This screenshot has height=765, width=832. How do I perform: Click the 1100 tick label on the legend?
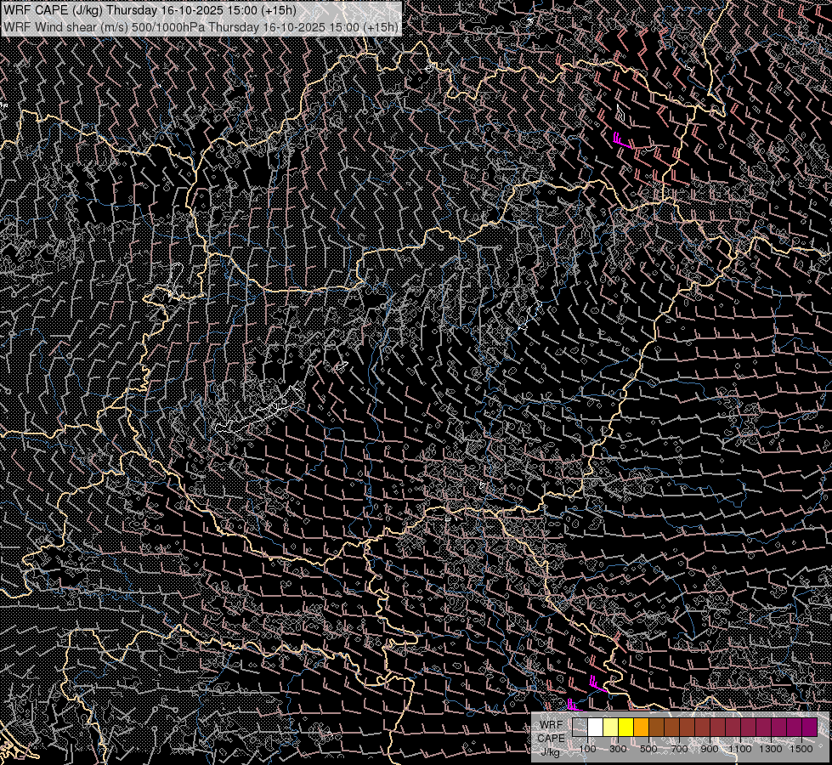740,749
